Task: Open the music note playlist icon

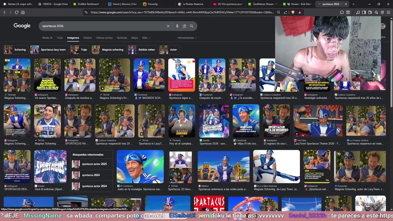Action: click(x=358, y=12)
